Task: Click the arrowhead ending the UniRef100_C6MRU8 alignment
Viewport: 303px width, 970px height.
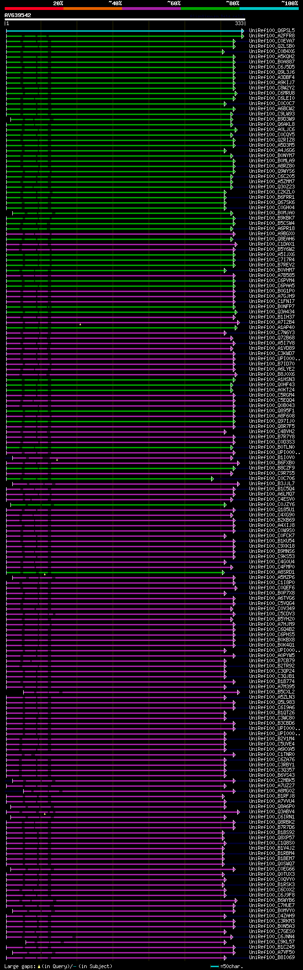Action: tap(235, 93)
